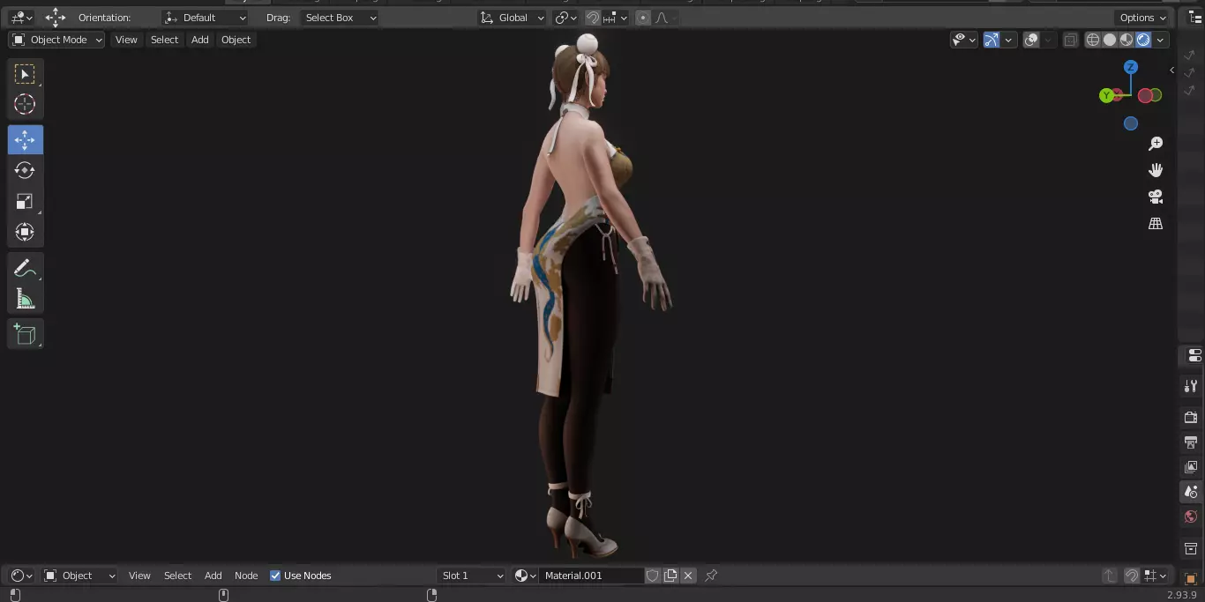
Task: Select the Add Cube tool
Action: pos(25,334)
